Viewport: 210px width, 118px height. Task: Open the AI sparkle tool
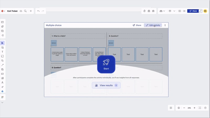click(2, 87)
